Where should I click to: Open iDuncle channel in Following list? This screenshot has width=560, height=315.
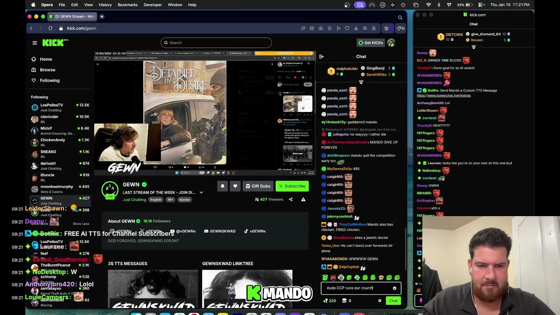pos(60,177)
